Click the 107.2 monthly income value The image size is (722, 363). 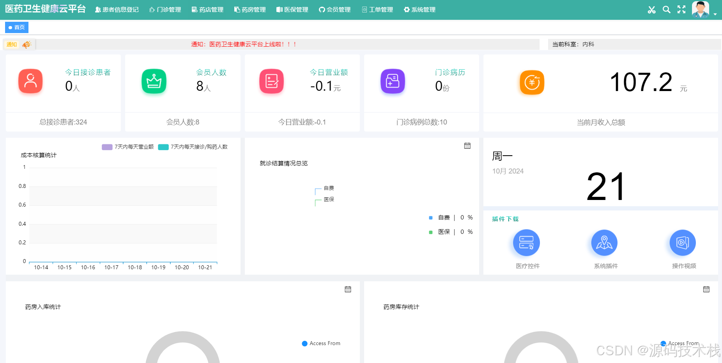tap(641, 82)
